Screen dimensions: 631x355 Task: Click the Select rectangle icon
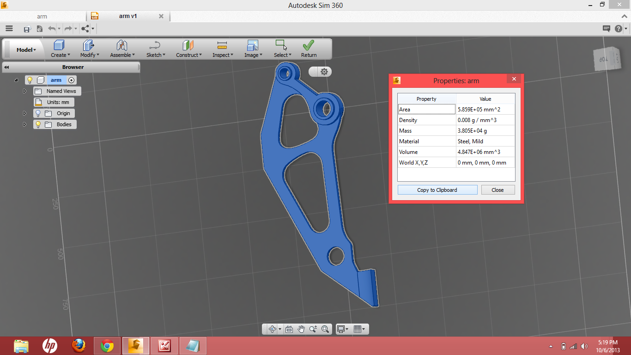(281, 44)
